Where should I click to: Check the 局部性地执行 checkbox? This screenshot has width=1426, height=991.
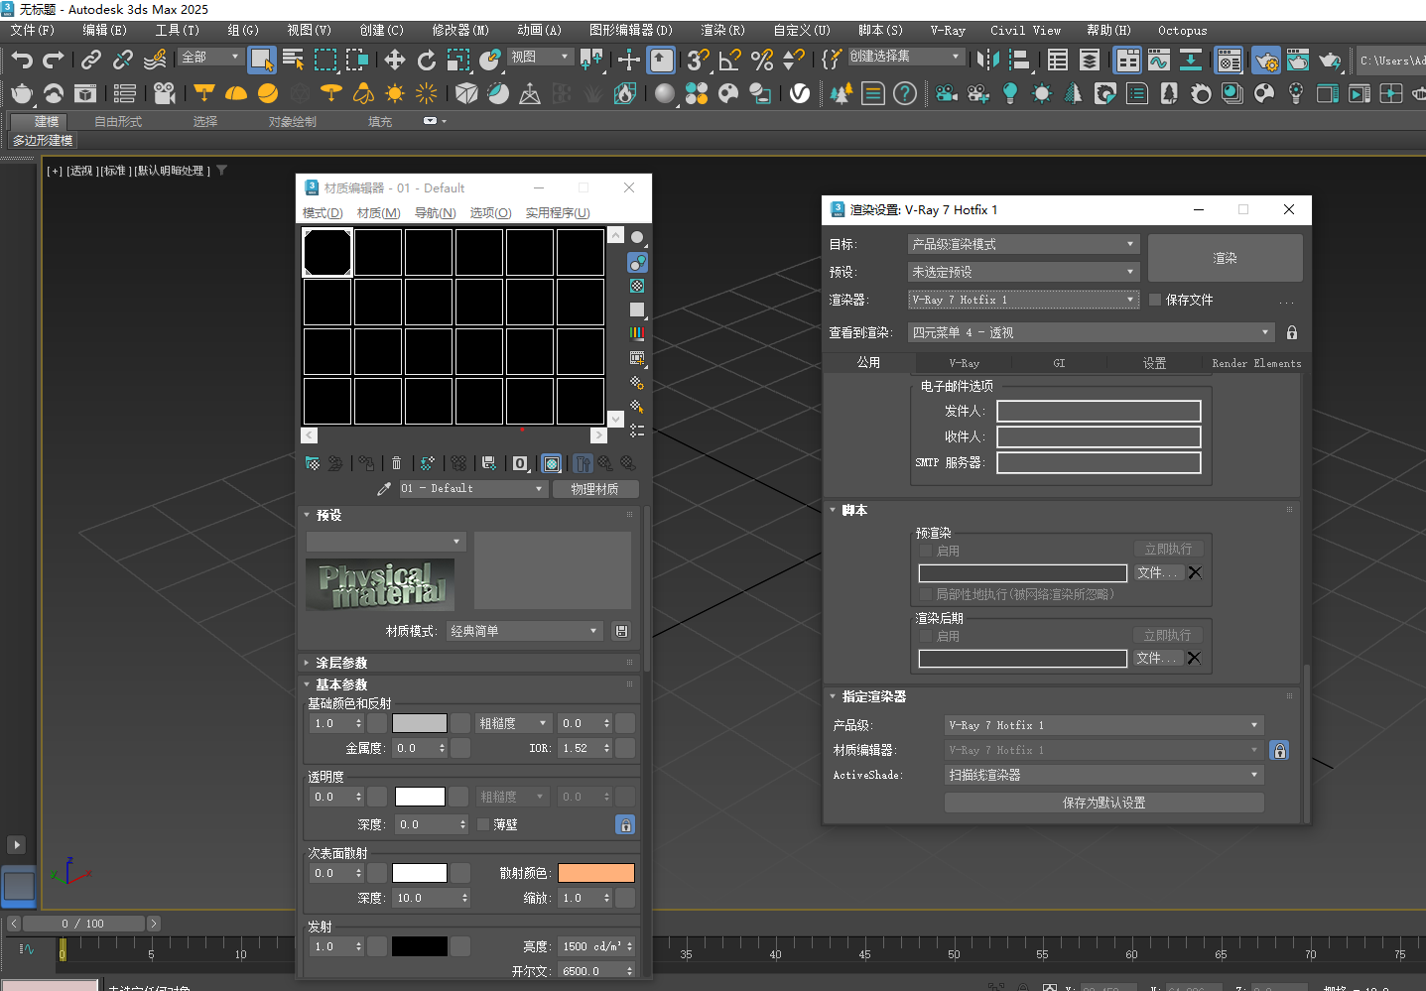926,594
